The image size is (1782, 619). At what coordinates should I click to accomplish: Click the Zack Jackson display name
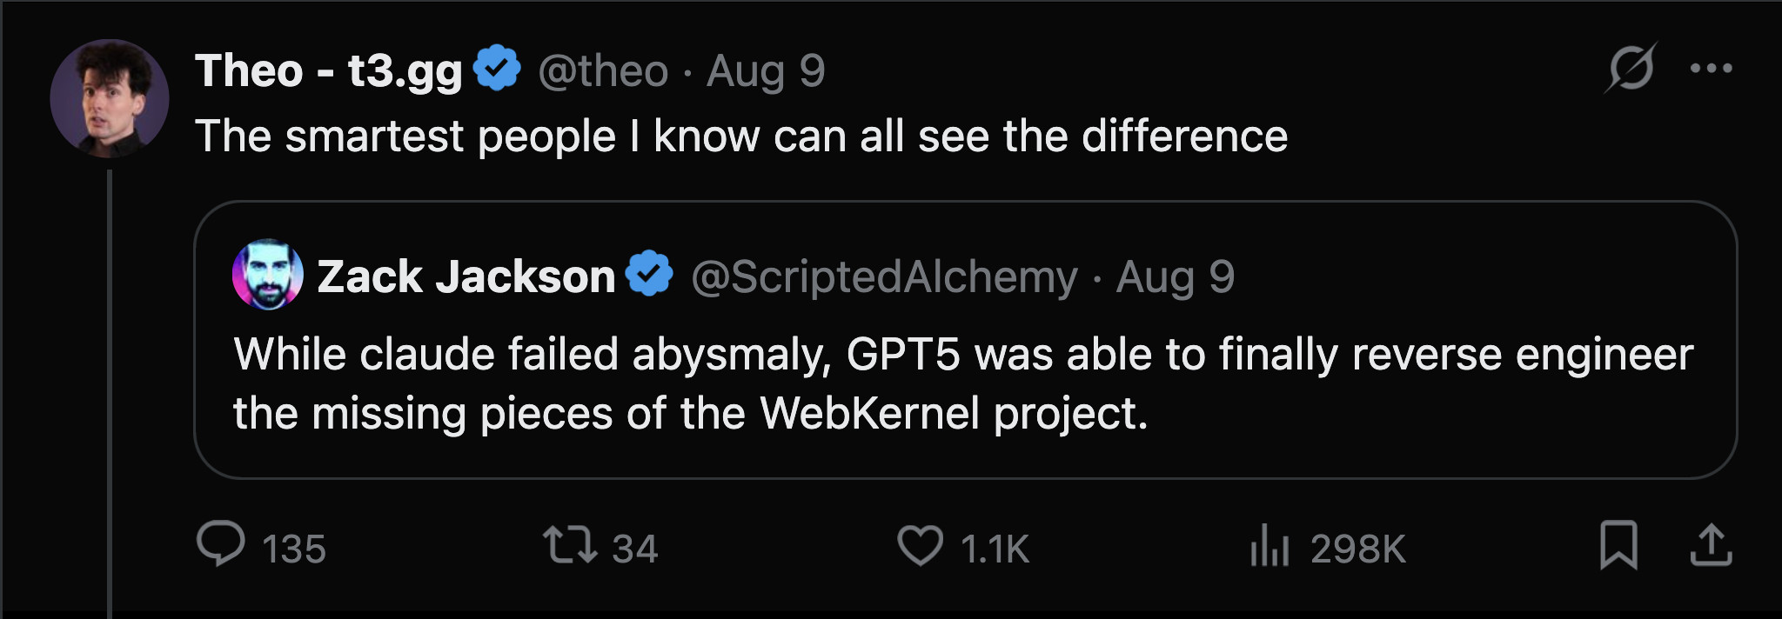point(466,277)
